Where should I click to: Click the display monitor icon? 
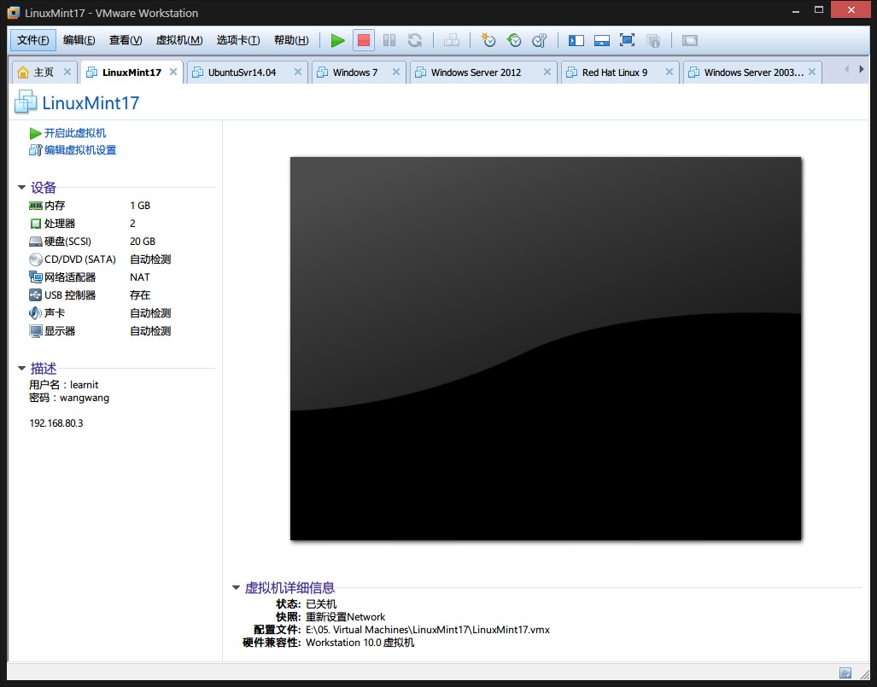tap(35, 331)
